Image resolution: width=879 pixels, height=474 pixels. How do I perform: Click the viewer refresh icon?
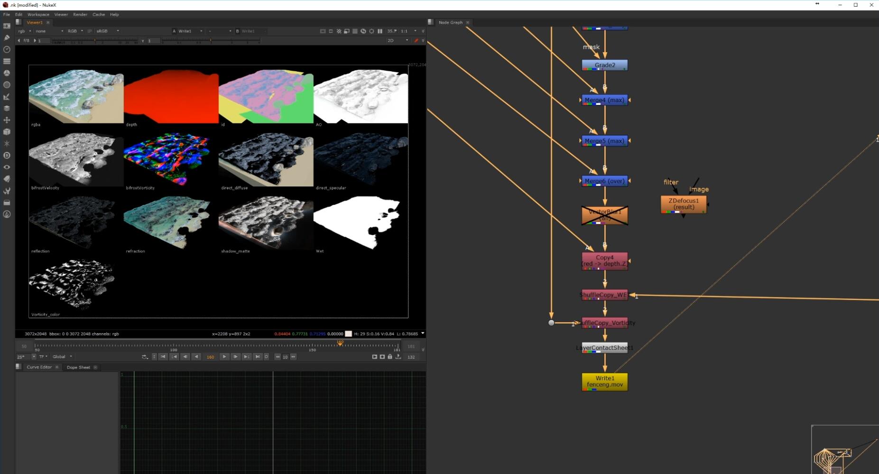coord(363,31)
